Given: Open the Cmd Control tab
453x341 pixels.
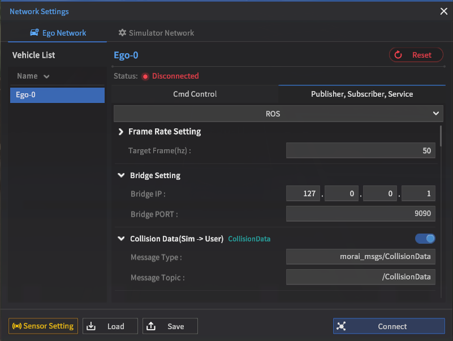Looking at the screenshot, I should pyautogui.click(x=195, y=94).
